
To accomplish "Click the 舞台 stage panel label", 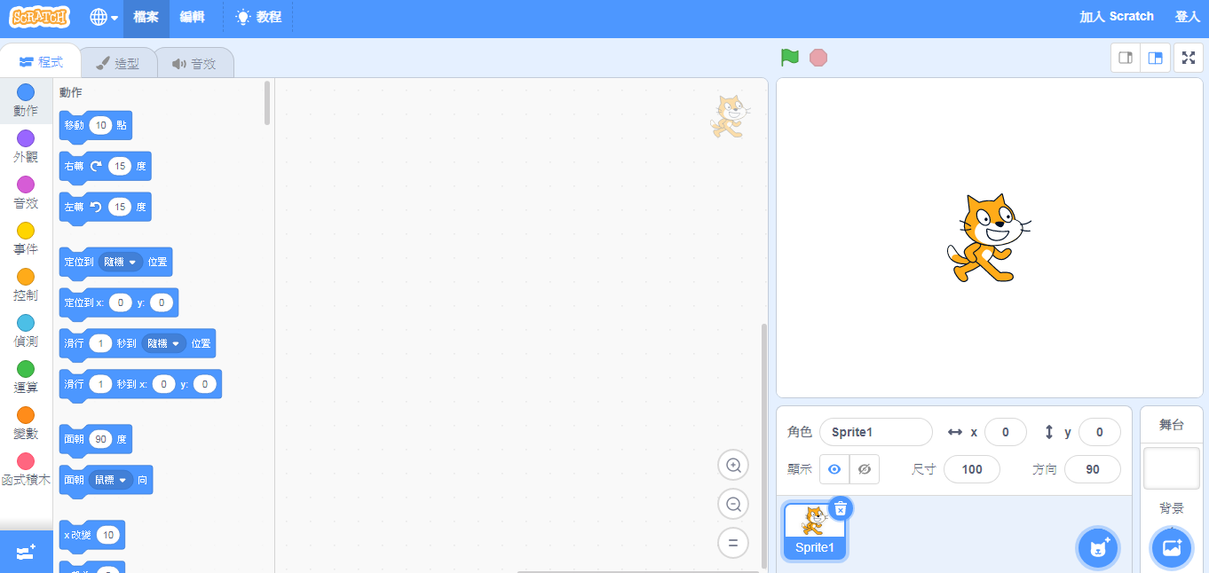I will (1172, 425).
